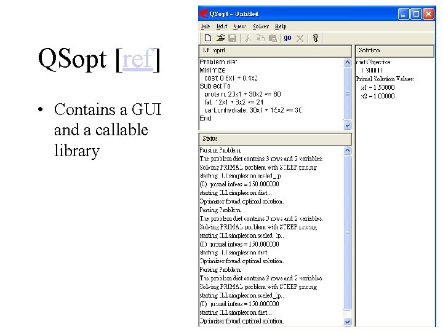Image resolution: width=443 pixels, height=332 pixels.
Task: Click the LP Input scrollbar up arrow
Action: (348, 62)
